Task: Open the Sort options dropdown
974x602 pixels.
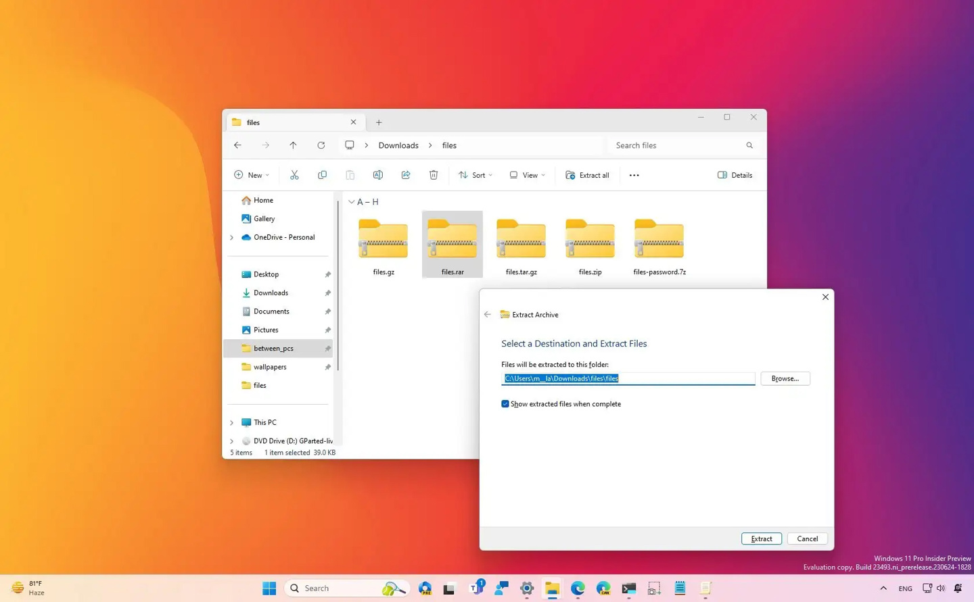Action: (x=475, y=175)
